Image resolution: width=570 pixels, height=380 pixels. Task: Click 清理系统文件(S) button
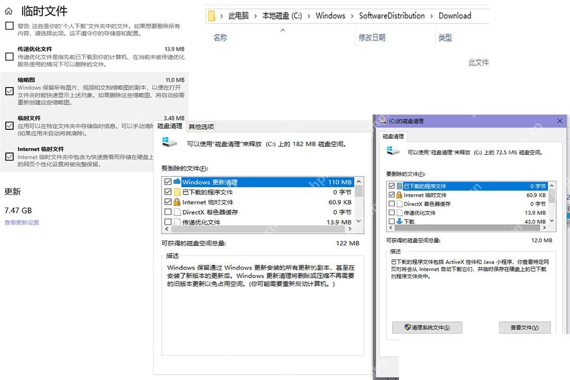(427, 328)
